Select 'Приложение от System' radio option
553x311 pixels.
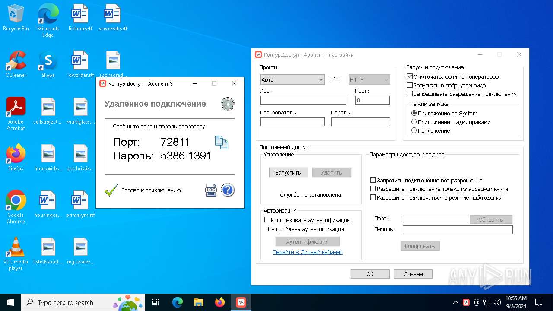414,113
